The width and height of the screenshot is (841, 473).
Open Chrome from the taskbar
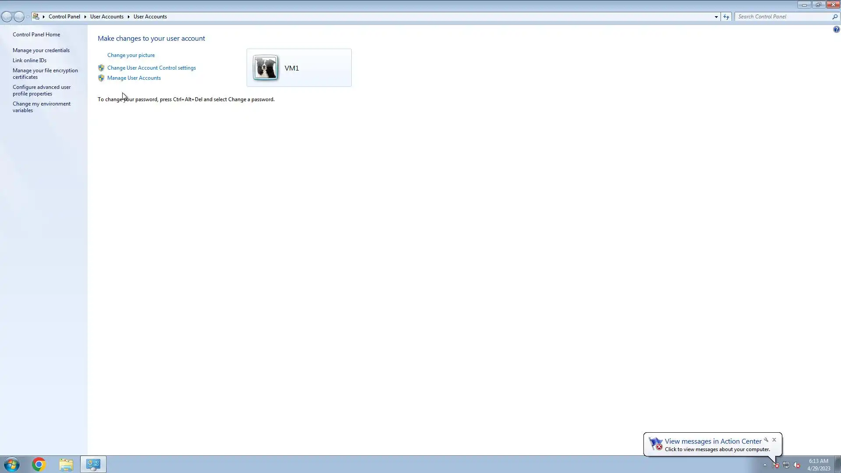[39, 464]
